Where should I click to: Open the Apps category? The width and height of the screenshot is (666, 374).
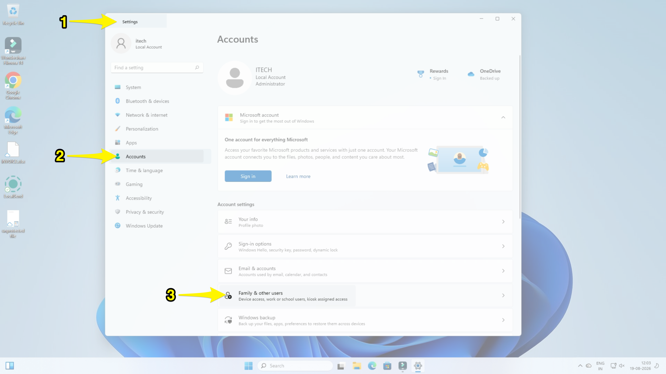pos(157,143)
